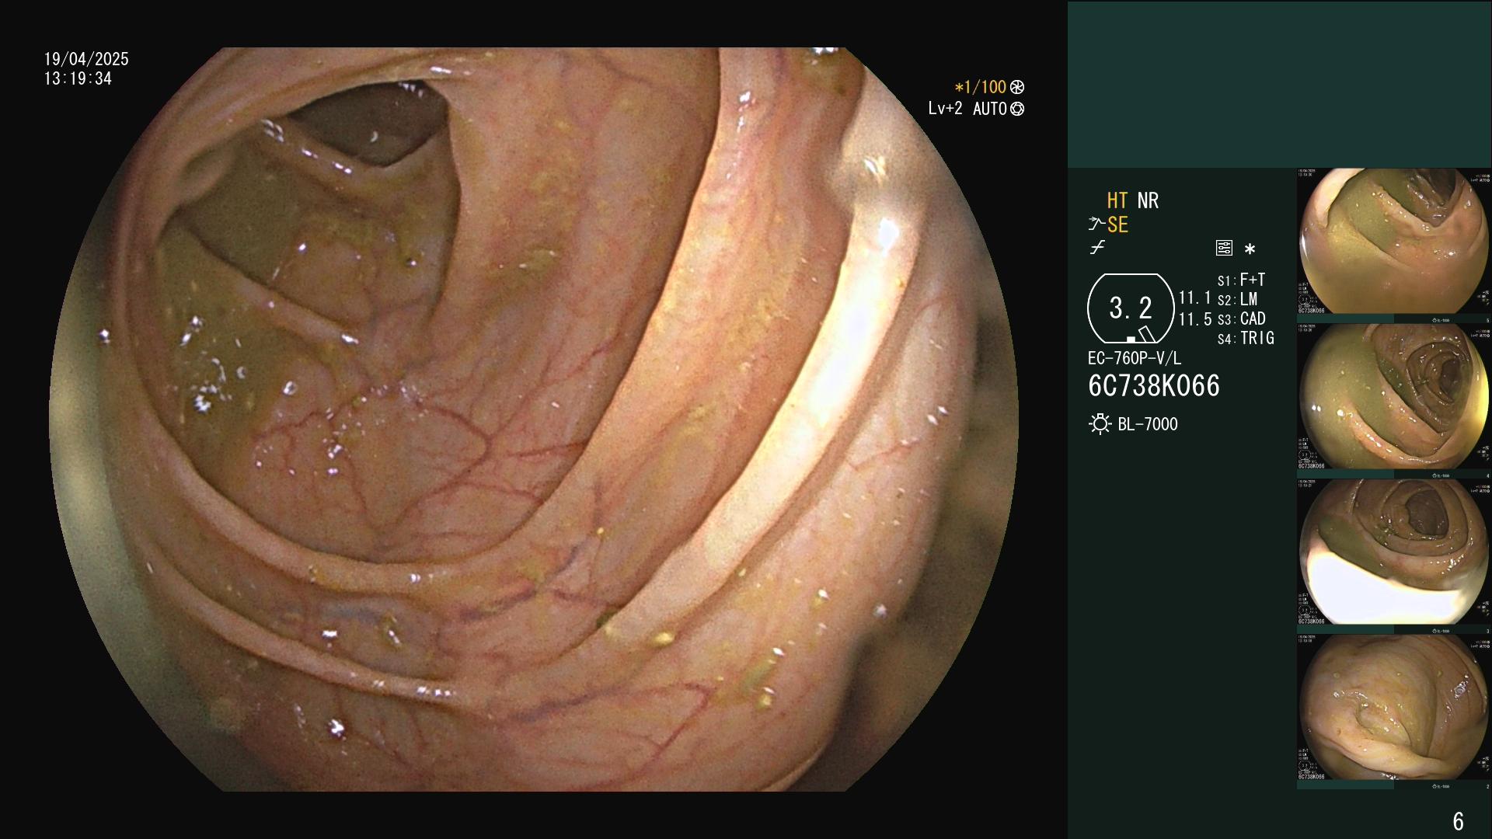Select the NR noise reduction indicator
This screenshot has height=839, width=1492.
(x=1148, y=200)
